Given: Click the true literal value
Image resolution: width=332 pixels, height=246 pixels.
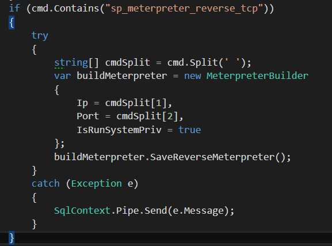Looking at the screenshot, I should point(189,130).
